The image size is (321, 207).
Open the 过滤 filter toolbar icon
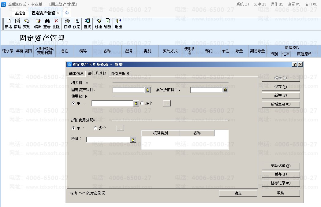pyautogui.click(x=99, y=21)
